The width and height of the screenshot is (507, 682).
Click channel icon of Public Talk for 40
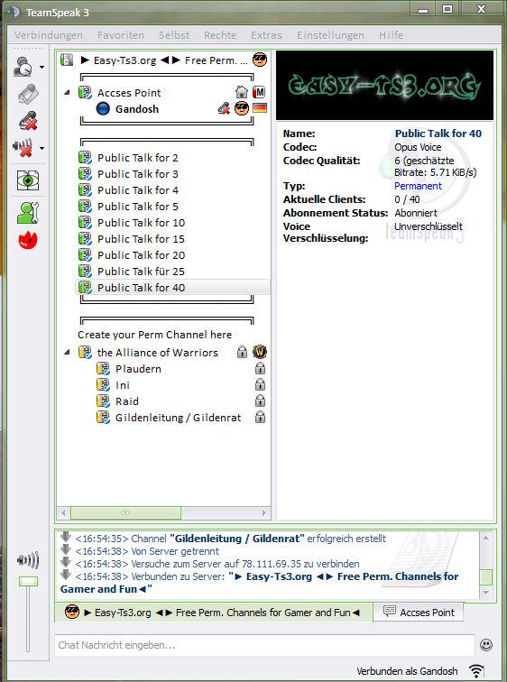point(85,288)
